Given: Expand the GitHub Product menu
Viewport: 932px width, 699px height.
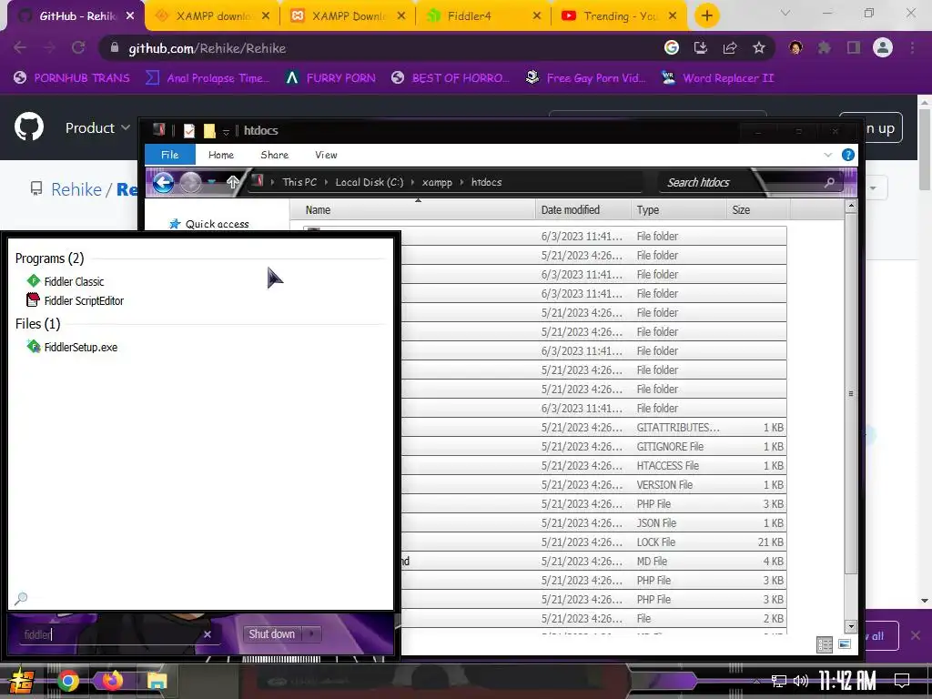Looking at the screenshot, I should pyautogui.click(x=97, y=127).
